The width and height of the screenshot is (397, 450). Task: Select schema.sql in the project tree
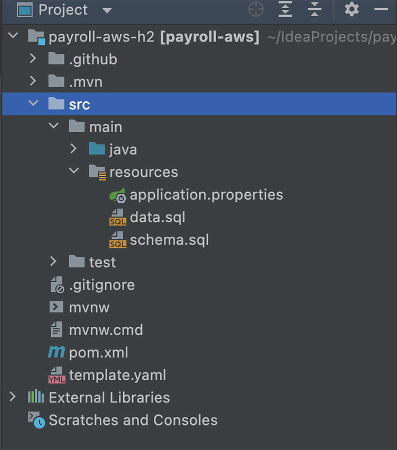click(169, 240)
